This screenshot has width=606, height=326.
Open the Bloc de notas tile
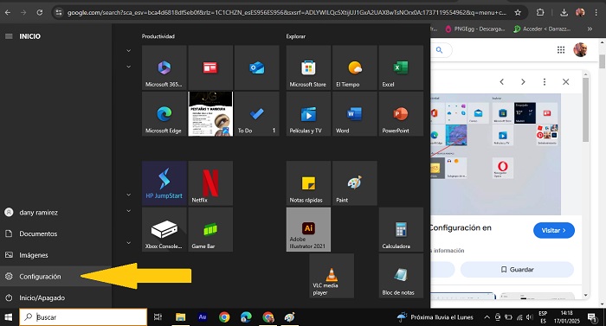click(401, 276)
